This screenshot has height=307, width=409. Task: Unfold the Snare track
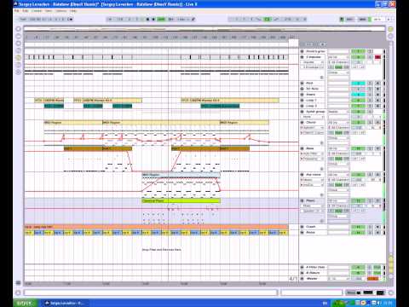pos(302,95)
